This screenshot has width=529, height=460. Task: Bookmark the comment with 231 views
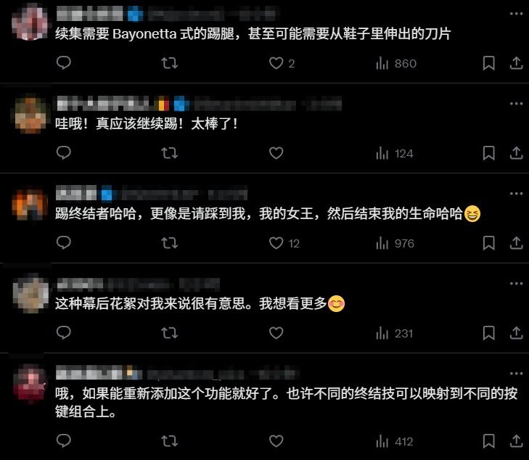click(488, 333)
